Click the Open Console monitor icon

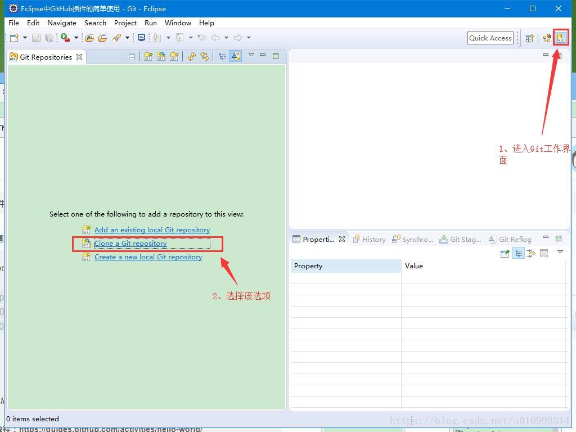(141, 38)
